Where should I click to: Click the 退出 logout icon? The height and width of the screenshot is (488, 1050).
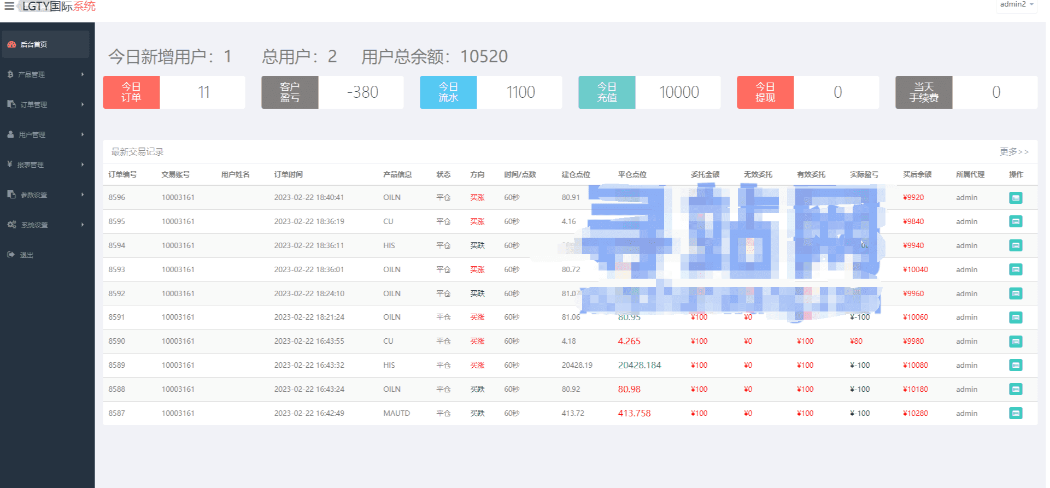click(11, 255)
